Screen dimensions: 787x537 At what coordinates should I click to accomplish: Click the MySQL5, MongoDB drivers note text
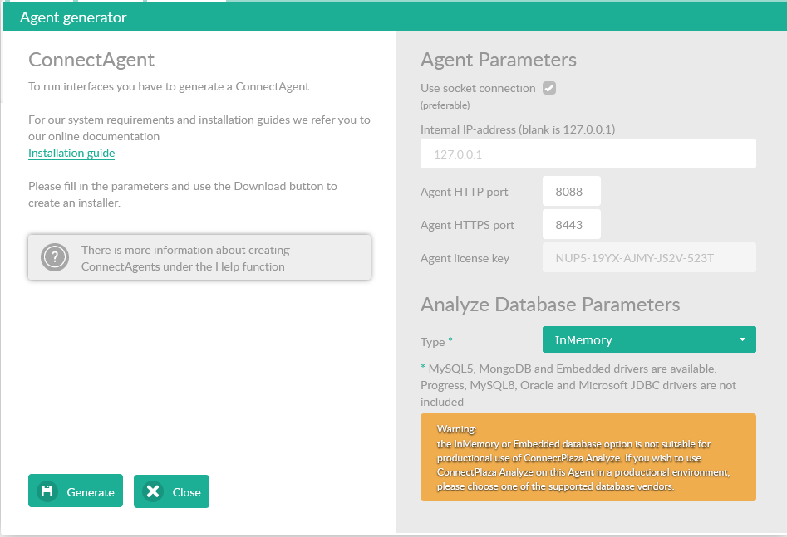click(x=578, y=385)
